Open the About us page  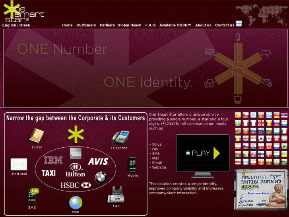click(x=203, y=25)
